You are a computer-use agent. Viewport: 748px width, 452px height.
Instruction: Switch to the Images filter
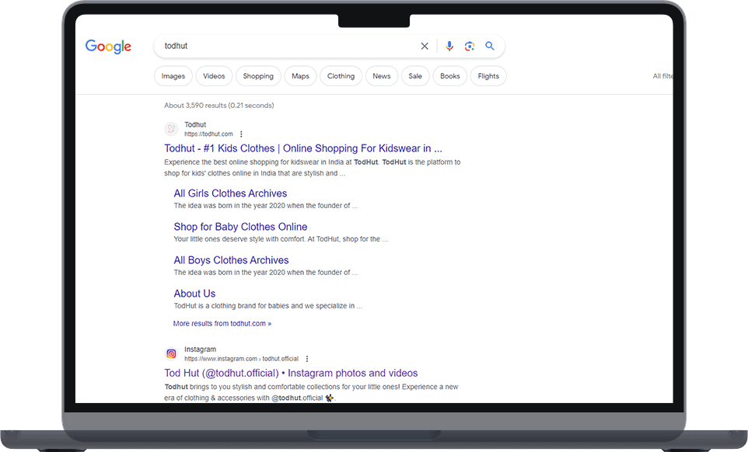173,76
